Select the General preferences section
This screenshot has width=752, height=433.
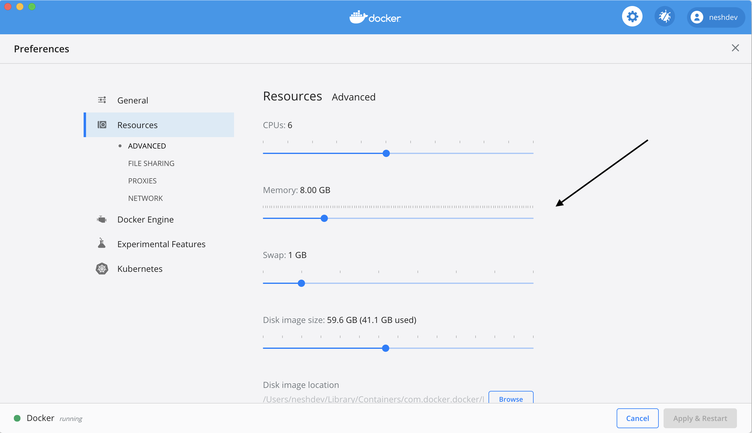(x=132, y=100)
